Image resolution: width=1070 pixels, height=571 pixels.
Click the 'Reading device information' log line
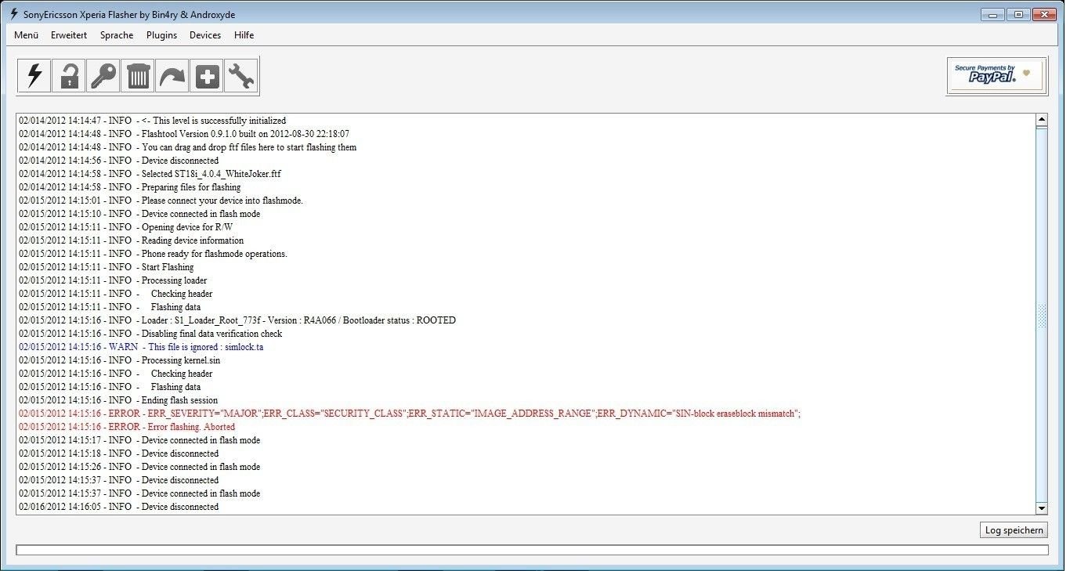pos(132,240)
